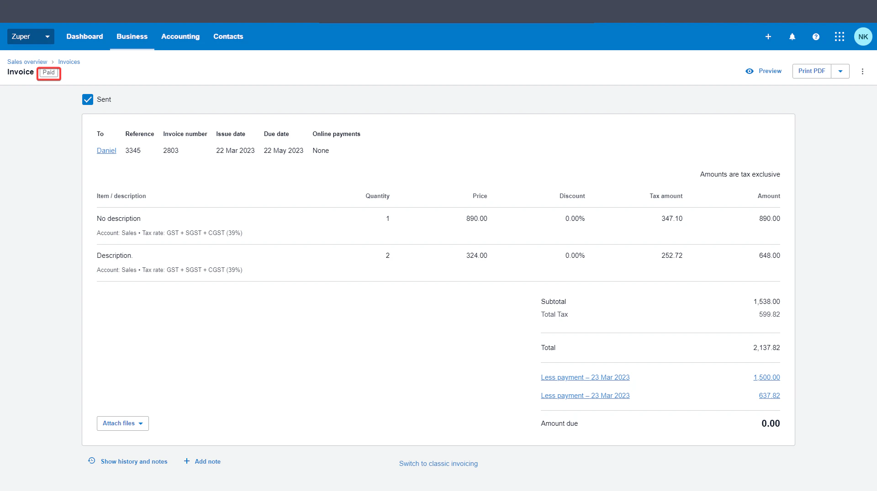Go to the Contacts menu
877x491 pixels.
point(228,37)
